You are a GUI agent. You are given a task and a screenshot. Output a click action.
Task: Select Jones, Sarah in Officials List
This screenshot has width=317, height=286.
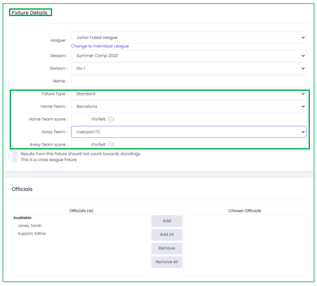(30, 225)
